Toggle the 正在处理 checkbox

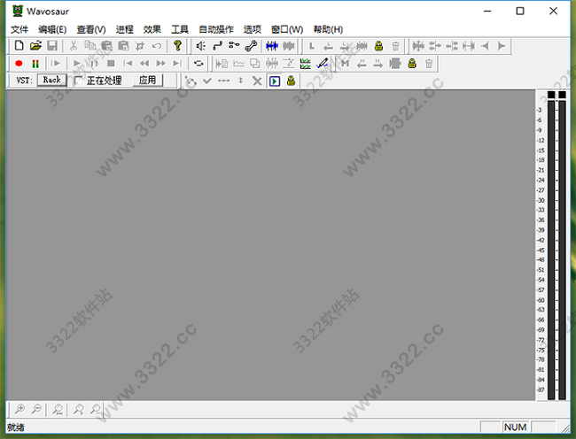pyautogui.click(x=78, y=81)
